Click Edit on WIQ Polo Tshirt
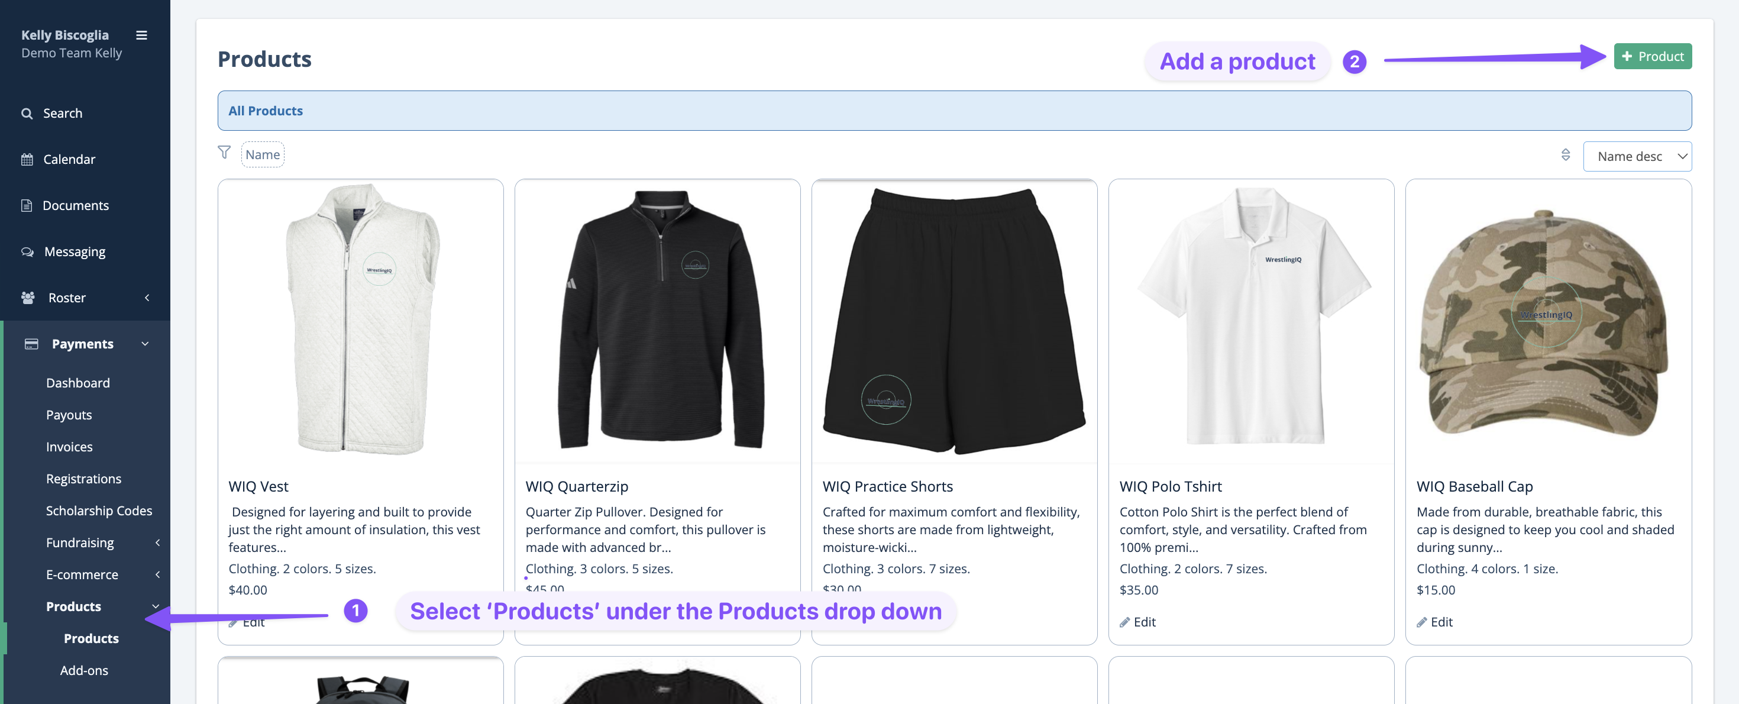The height and width of the screenshot is (704, 1739). coord(1145,622)
